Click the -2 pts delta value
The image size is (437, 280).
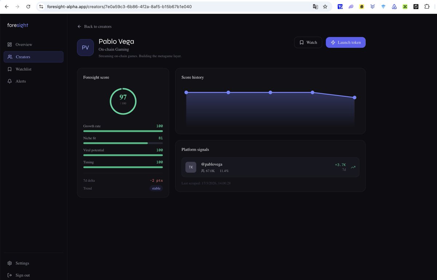tap(157, 181)
